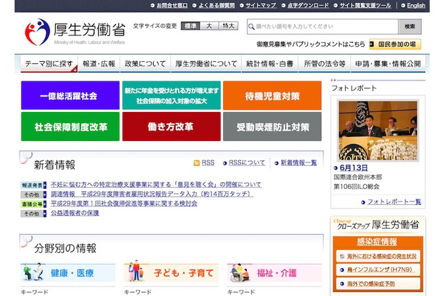Open the 不妊に悩む方への特定治療支援事業 news link
The image size is (445, 296).
coord(156,185)
